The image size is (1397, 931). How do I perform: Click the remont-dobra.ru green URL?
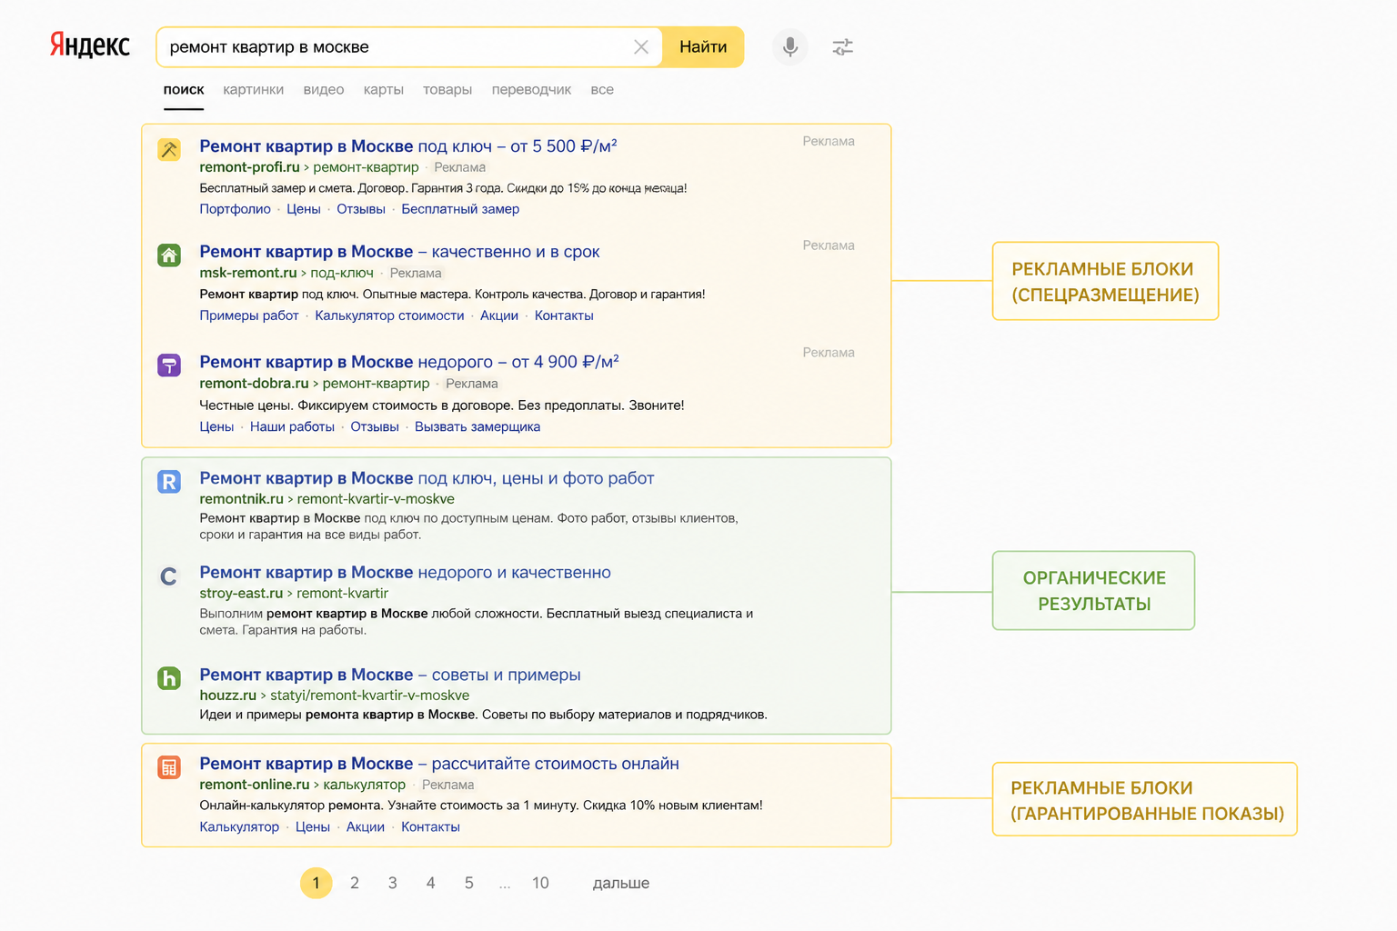tap(315, 384)
